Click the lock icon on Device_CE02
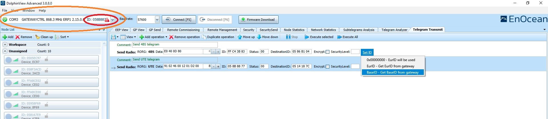 46,82
